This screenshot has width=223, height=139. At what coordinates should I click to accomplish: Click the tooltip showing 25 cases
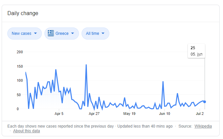tap(197, 51)
